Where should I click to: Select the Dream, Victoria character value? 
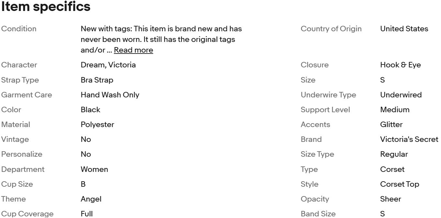[x=108, y=65]
